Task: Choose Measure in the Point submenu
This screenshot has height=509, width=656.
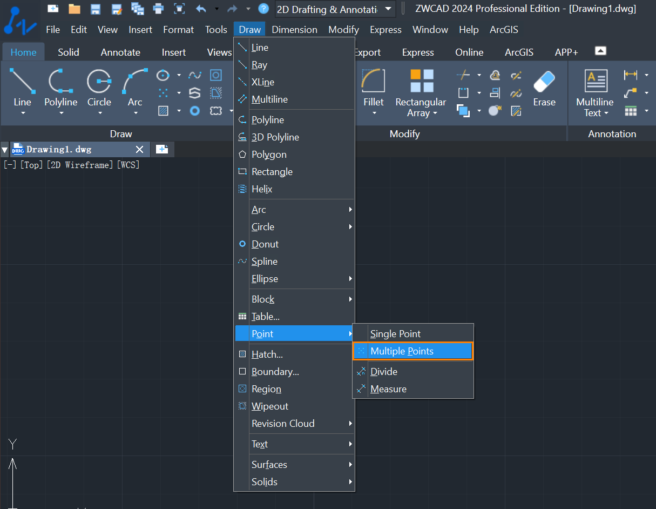Action: point(413,389)
